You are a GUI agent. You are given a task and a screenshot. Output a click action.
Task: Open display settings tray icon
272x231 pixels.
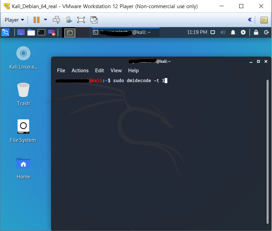[213, 32]
